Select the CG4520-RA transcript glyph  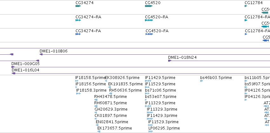coord(149,20)
